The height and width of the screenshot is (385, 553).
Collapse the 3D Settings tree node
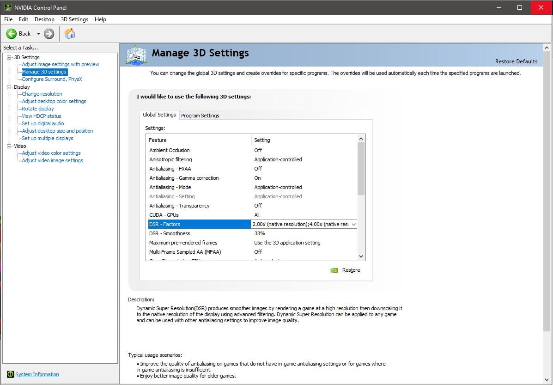(x=9, y=57)
